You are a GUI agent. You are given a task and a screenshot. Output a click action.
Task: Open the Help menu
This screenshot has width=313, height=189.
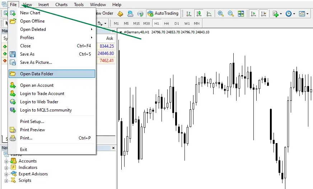117,5
